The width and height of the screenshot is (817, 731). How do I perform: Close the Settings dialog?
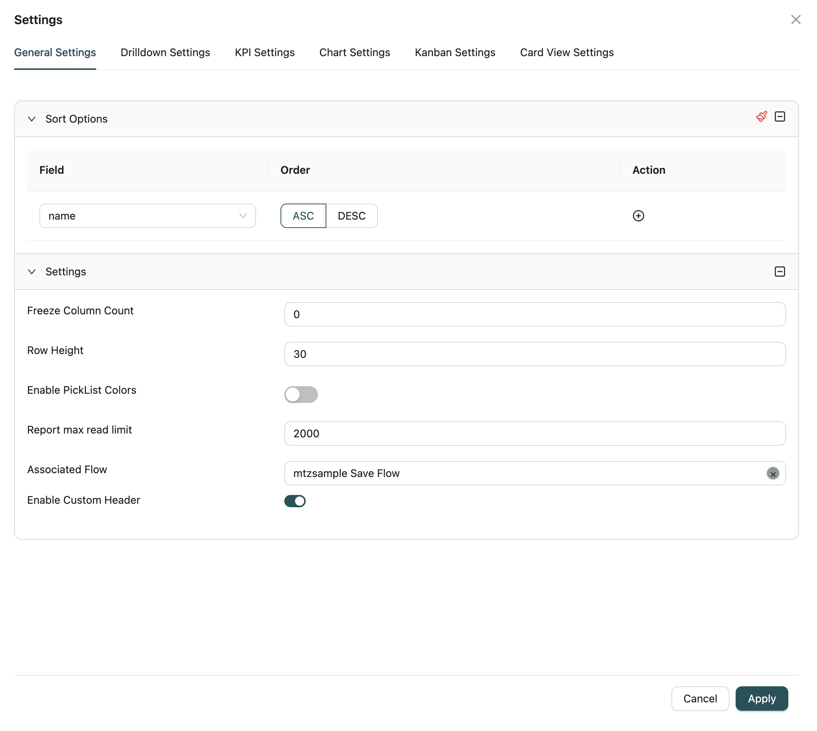[796, 19]
